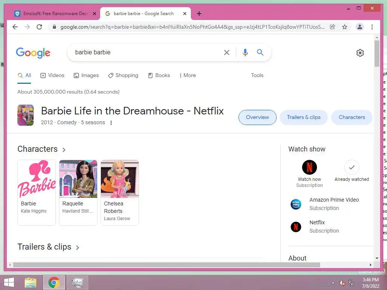Image resolution: width=387 pixels, height=290 pixels.
Task: Switch to Videos results
Action: [x=52, y=76]
